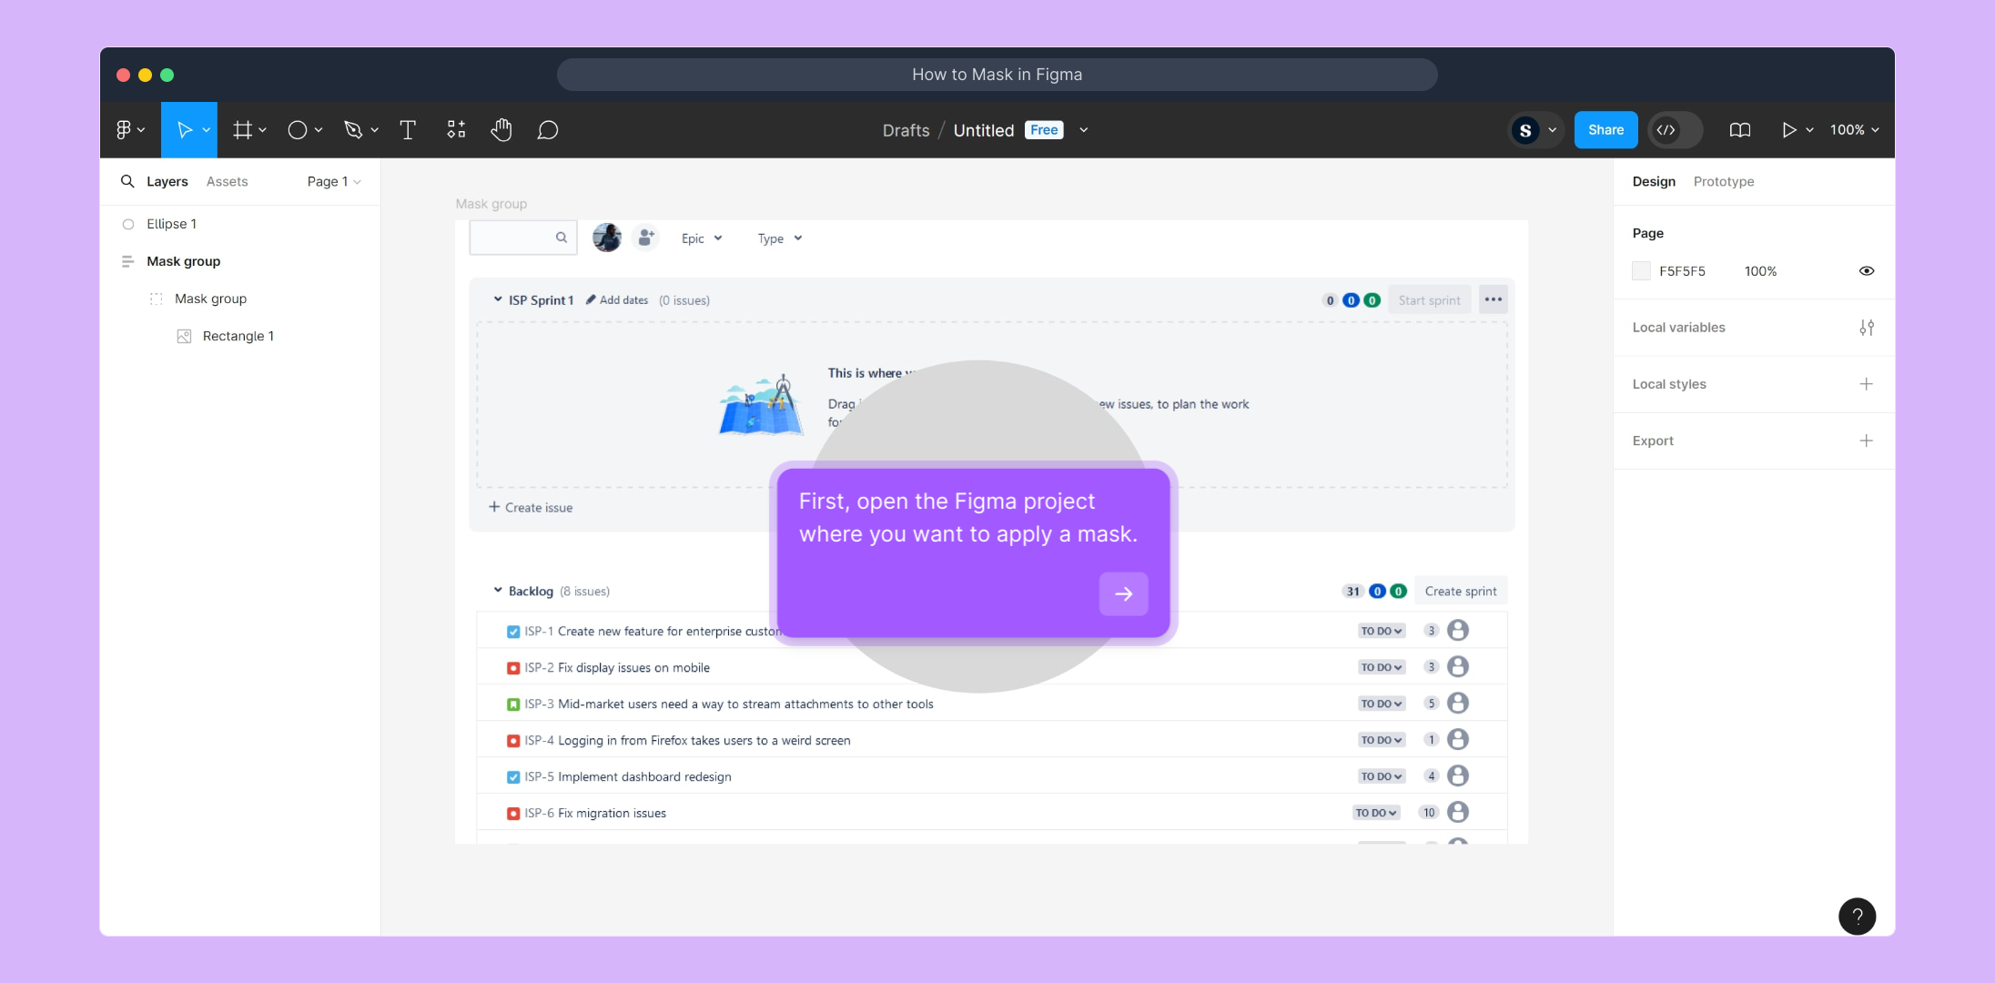Select the Hand tool
The image size is (1995, 983).
pyautogui.click(x=501, y=130)
